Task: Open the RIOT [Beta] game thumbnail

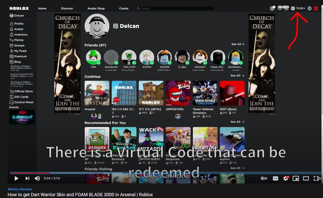Action: point(232,93)
